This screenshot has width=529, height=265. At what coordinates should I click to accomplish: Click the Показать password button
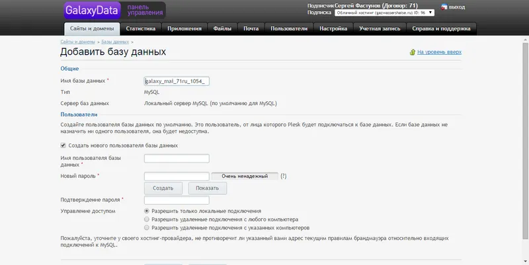207,188
